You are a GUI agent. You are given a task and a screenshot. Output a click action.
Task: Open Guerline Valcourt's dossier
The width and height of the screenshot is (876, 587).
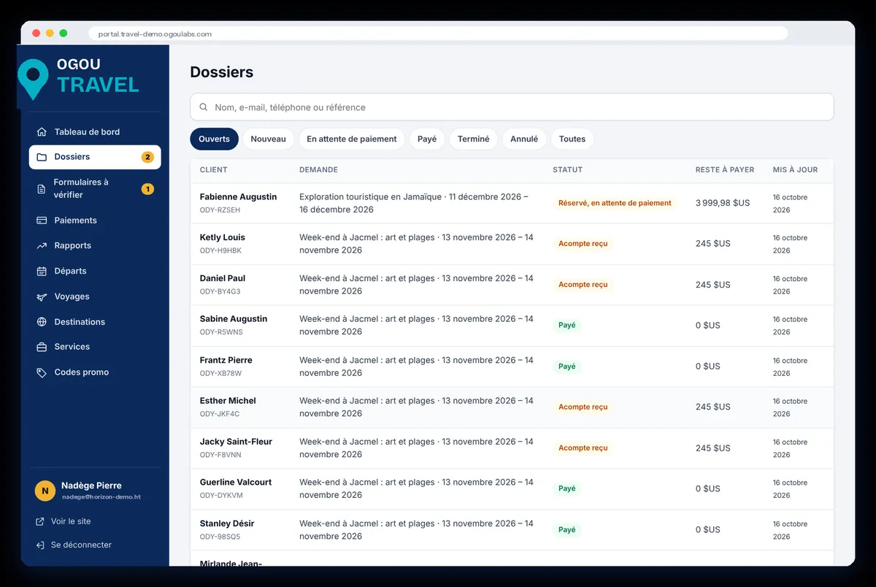(x=512, y=489)
